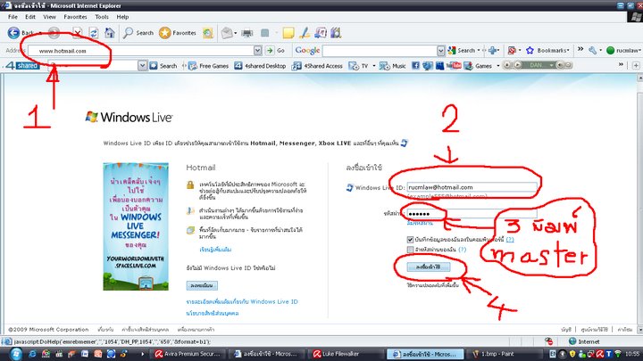The width and height of the screenshot is (643, 361).
Task: Click the Go button next to address bar
Action: (x=276, y=51)
